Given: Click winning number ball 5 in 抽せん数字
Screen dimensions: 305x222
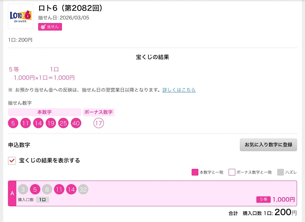Looking at the screenshot, I should click(13, 123).
